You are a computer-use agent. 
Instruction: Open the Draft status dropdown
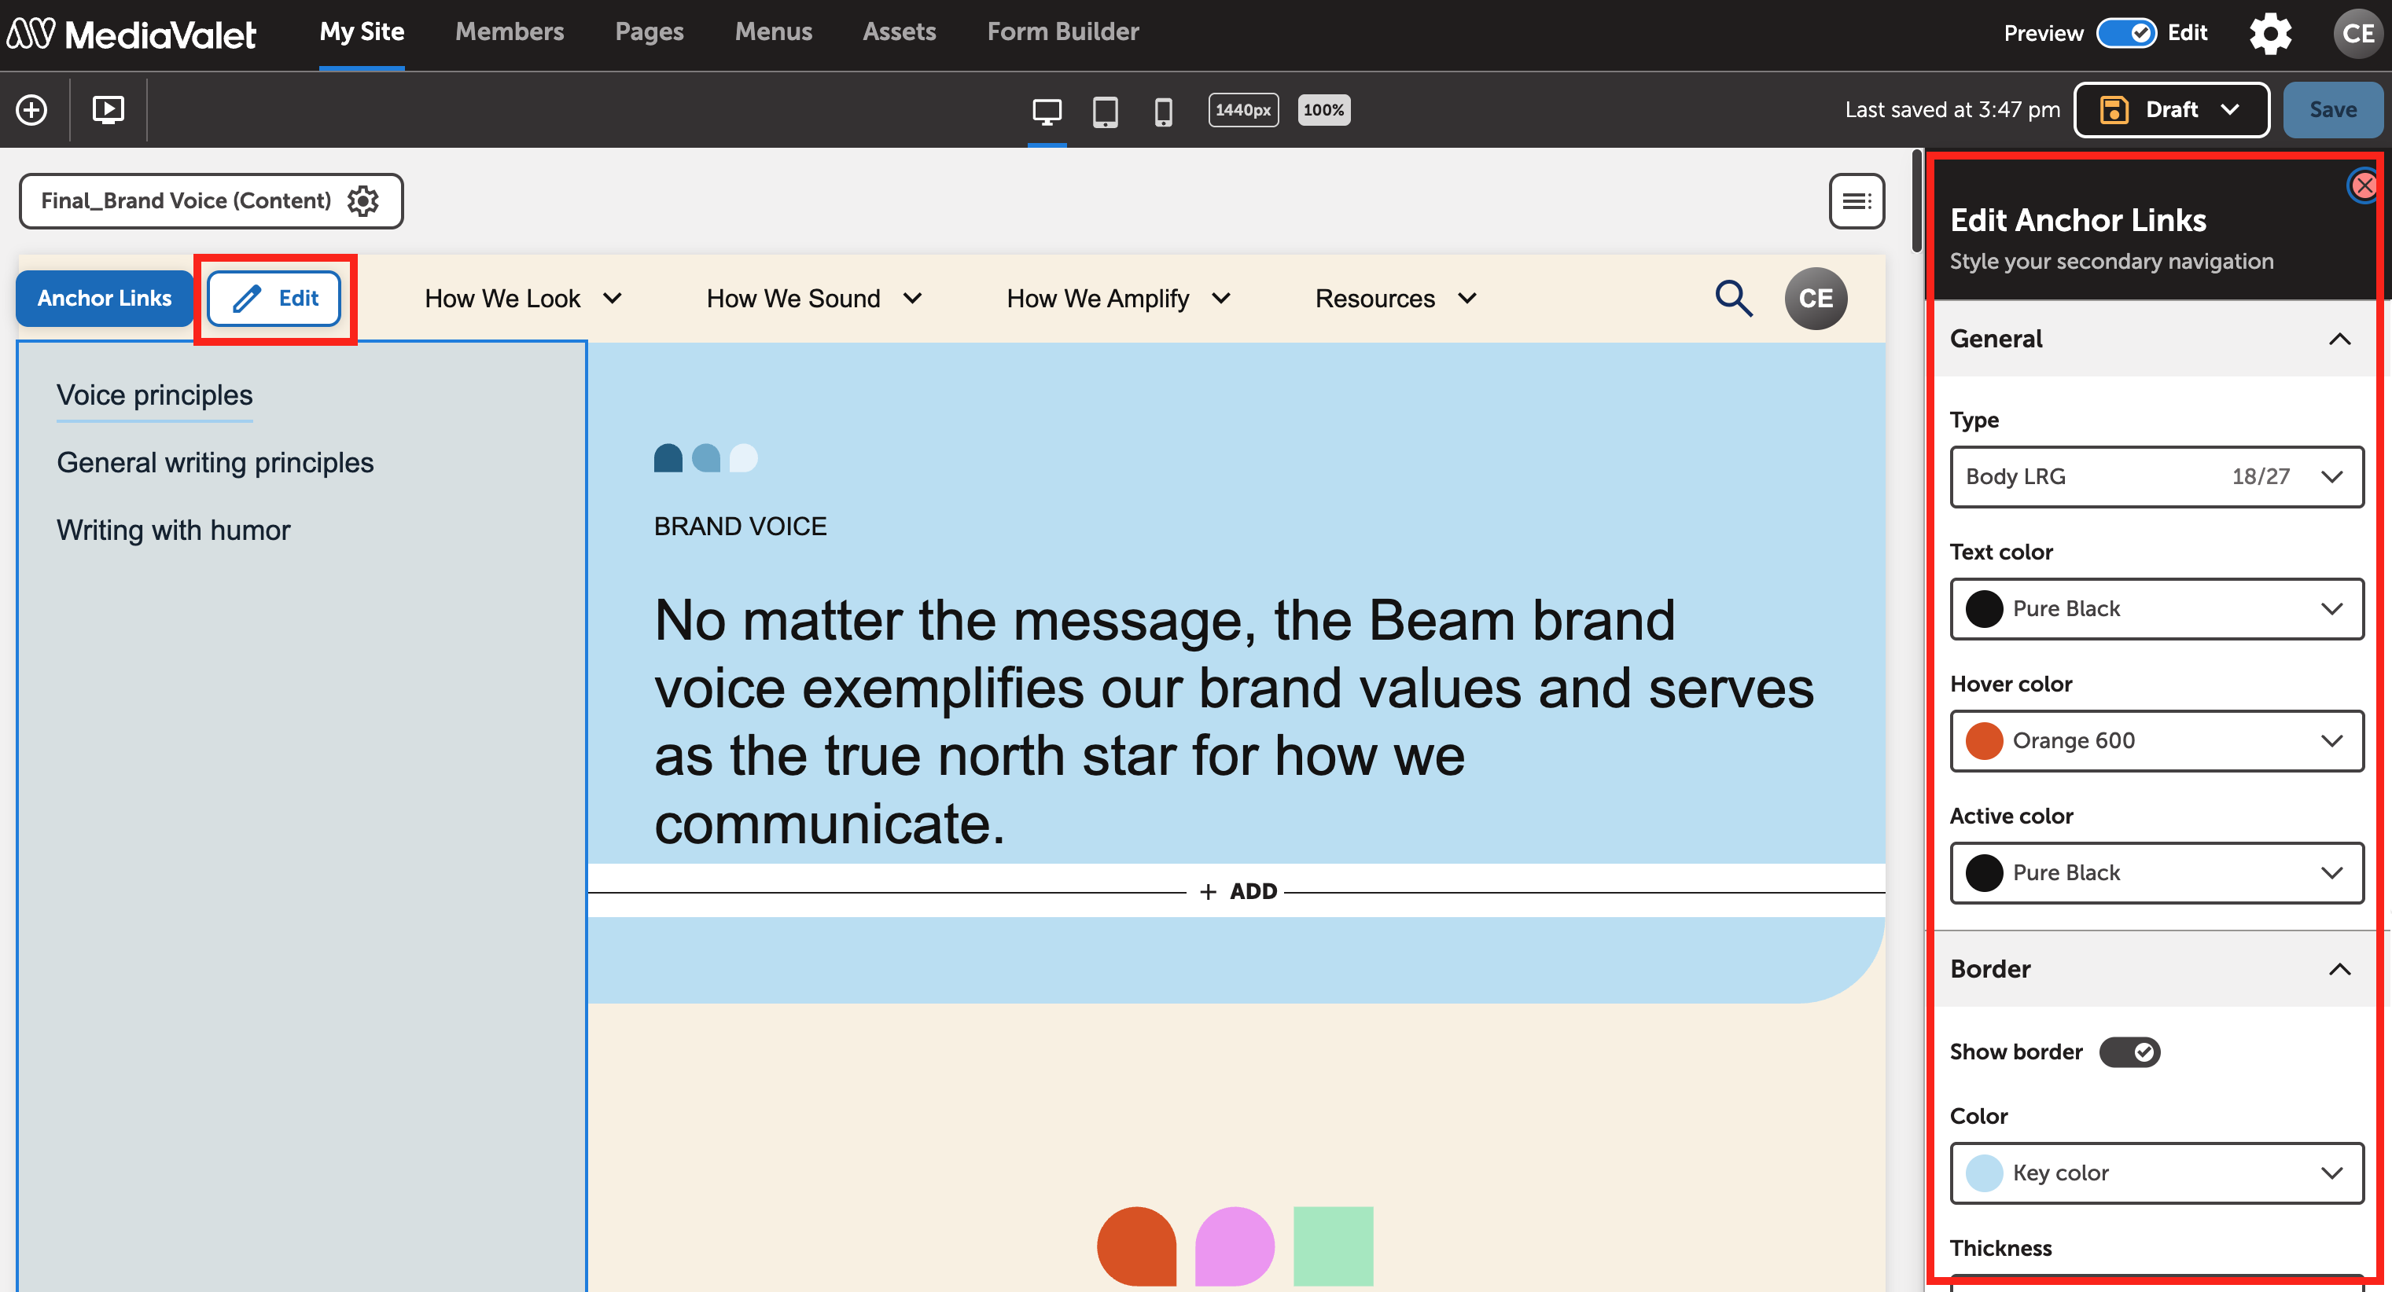pyautogui.click(x=2171, y=109)
